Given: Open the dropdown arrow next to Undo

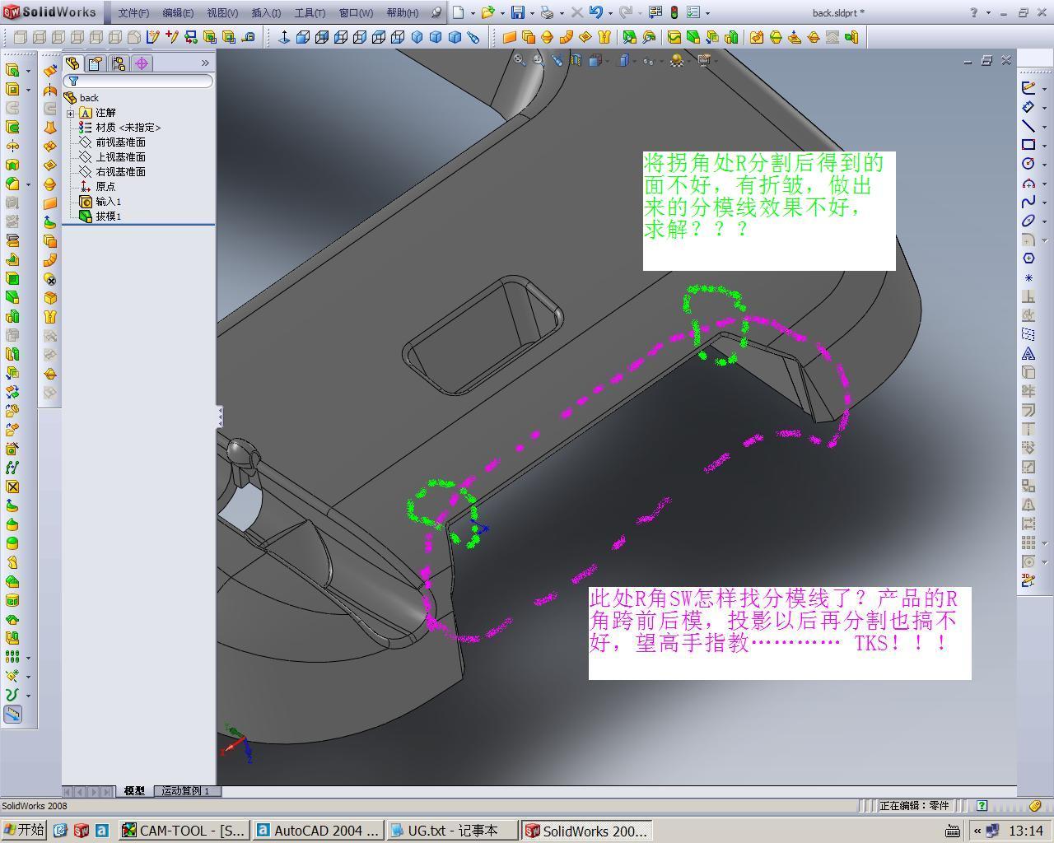Looking at the screenshot, I should click(x=609, y=13).
